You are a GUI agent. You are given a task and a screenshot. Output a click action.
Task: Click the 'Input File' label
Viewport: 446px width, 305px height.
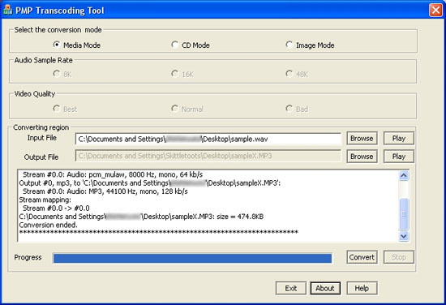(42, 138)
